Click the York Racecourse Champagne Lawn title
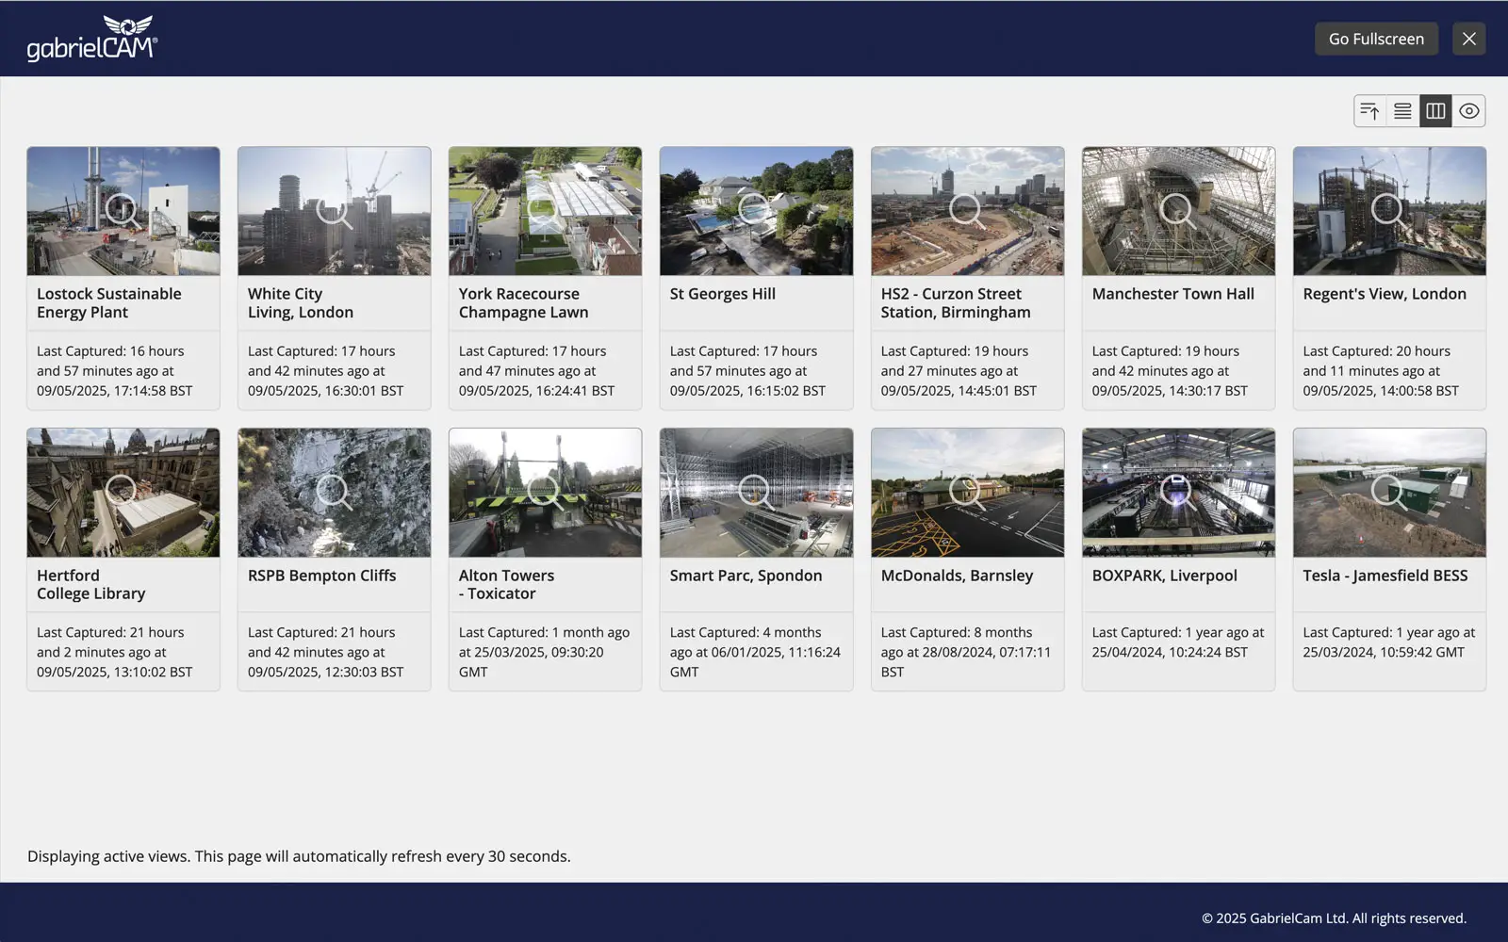This screenshot has width=1508, height=942. [523, 303]
